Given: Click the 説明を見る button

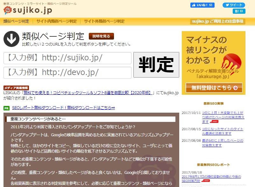Looking at the screenshot, I should pos(101,36).
